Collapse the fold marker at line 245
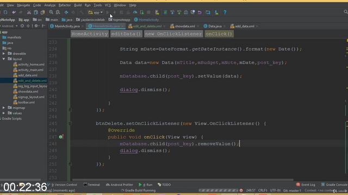Screen dimensions: 348x195 coord(70,123)
